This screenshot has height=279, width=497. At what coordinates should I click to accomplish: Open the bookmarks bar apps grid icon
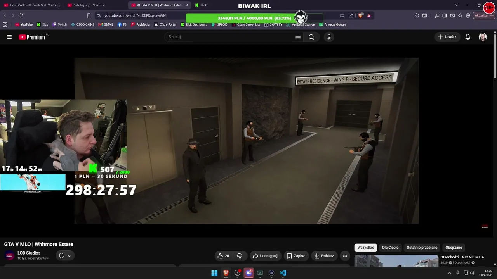(x=5, y=24)
